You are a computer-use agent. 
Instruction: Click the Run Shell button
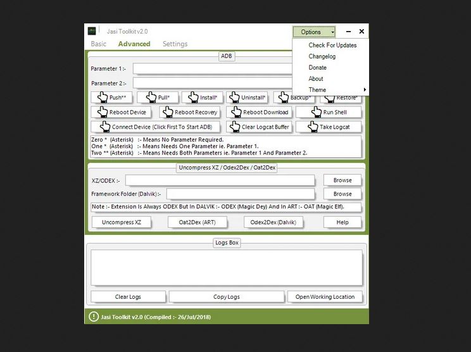[329, 112]
